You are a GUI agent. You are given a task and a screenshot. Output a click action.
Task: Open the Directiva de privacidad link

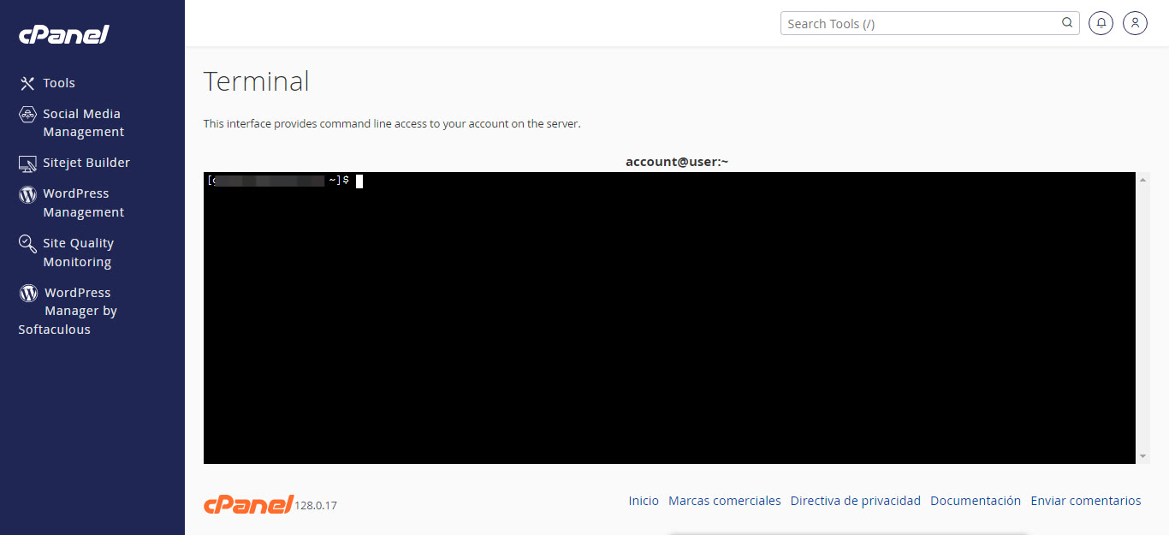856,501
